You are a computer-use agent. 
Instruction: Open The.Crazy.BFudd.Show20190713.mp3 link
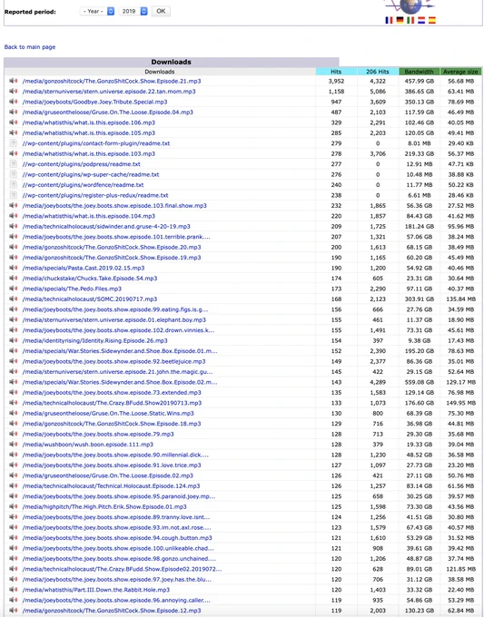(x=112, y=403)
